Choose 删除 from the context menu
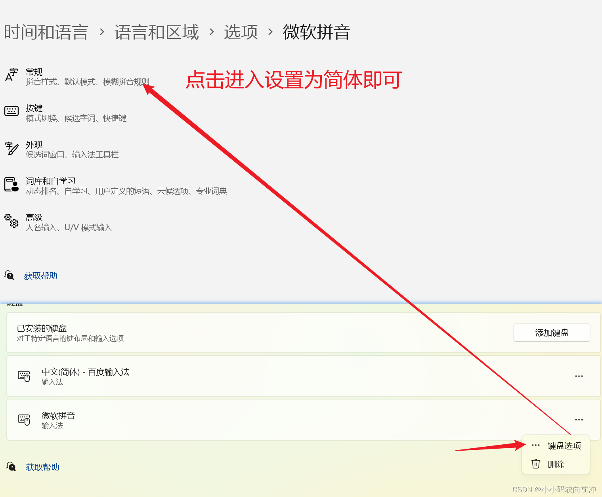 point(556,465)
